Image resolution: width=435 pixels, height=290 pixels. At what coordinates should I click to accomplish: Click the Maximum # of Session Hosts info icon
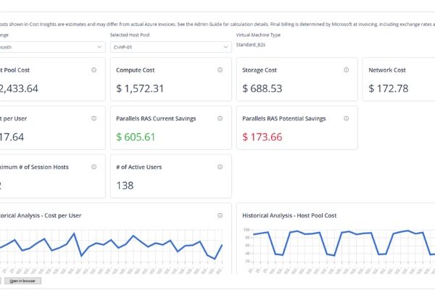[x=94, y=167]
